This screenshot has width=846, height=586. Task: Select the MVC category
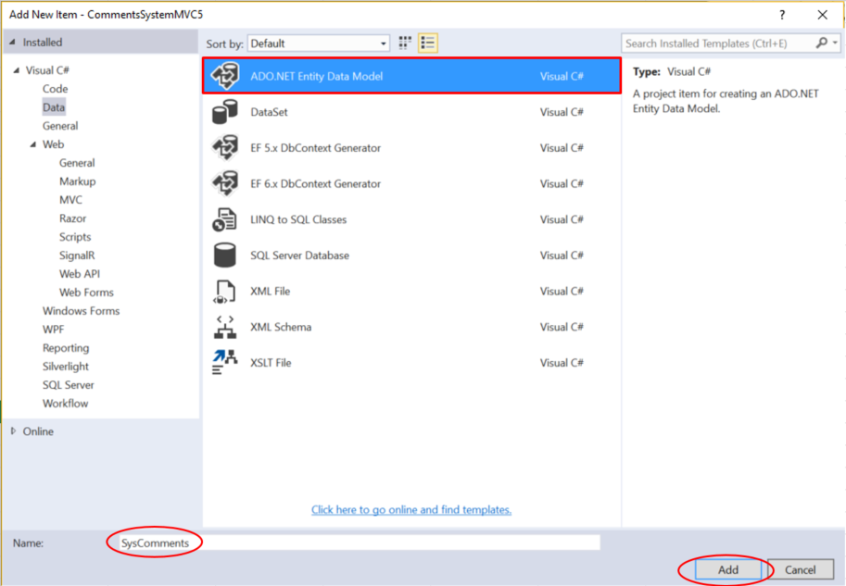click(x=70, y=199)
